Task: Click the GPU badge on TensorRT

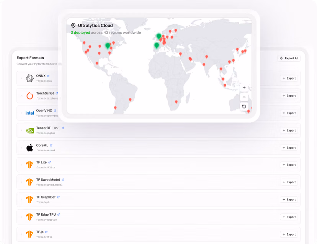Action: click(x=56, y=128)
